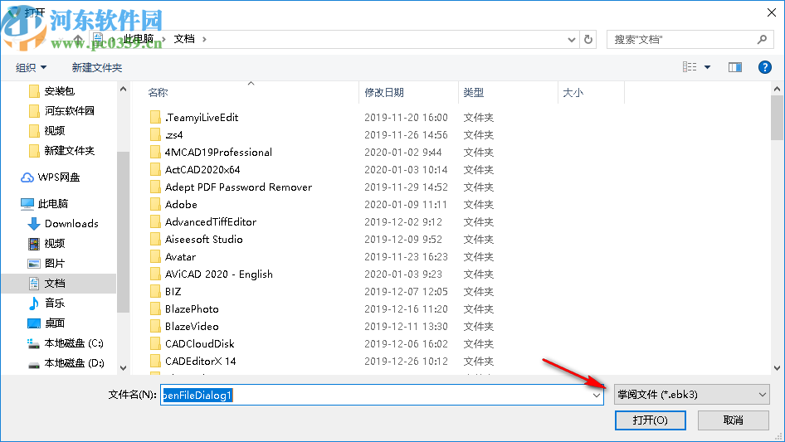Click folder icon of .TeamyiLiveEdit
Screen dimensions: 785x442
tap(155, 118)
